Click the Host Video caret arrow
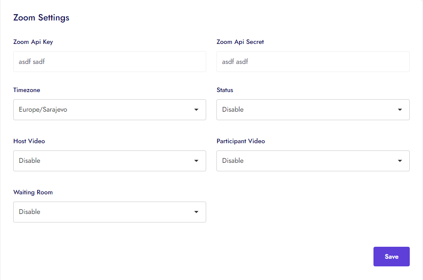The height and width of the screenshot is (280, 423). click(196, 161)
